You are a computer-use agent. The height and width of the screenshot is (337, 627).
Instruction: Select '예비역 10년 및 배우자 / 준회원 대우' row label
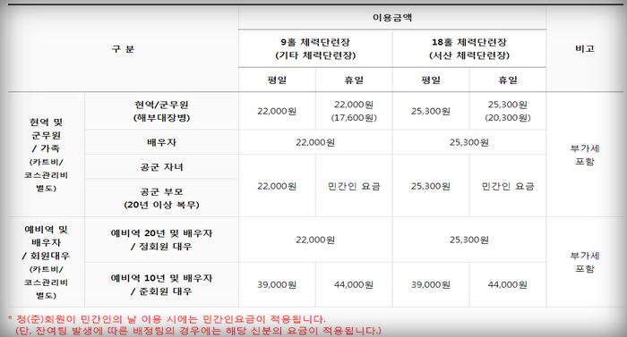point(161,284)
